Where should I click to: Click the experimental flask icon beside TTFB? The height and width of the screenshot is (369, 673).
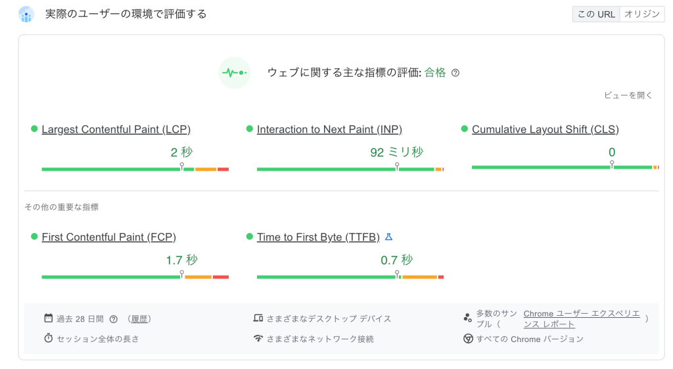coord(389,236)
